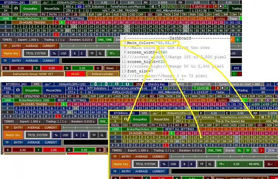Toggle green R button in top dashboard
Viewport: 278px width, 179px height.
[62, 23]
